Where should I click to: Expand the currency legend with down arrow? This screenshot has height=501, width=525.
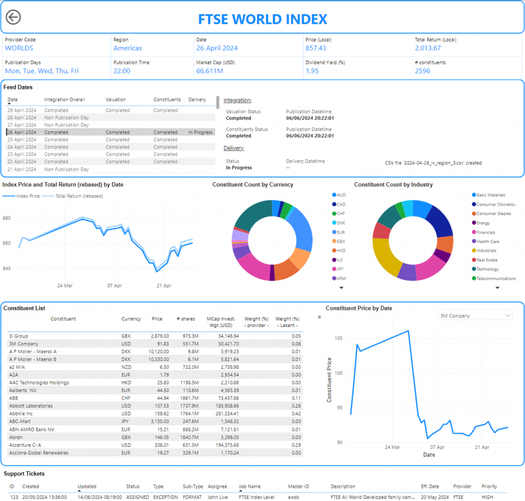click(341, 288)
